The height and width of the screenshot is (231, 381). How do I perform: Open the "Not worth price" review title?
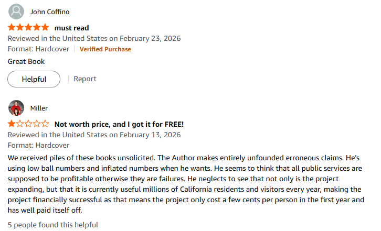(x=119, y=124)
